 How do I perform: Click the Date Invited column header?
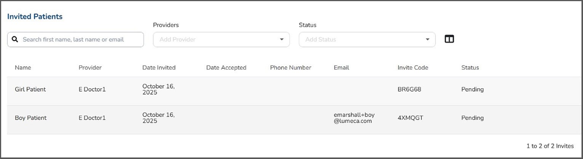(x=159, y=68)
